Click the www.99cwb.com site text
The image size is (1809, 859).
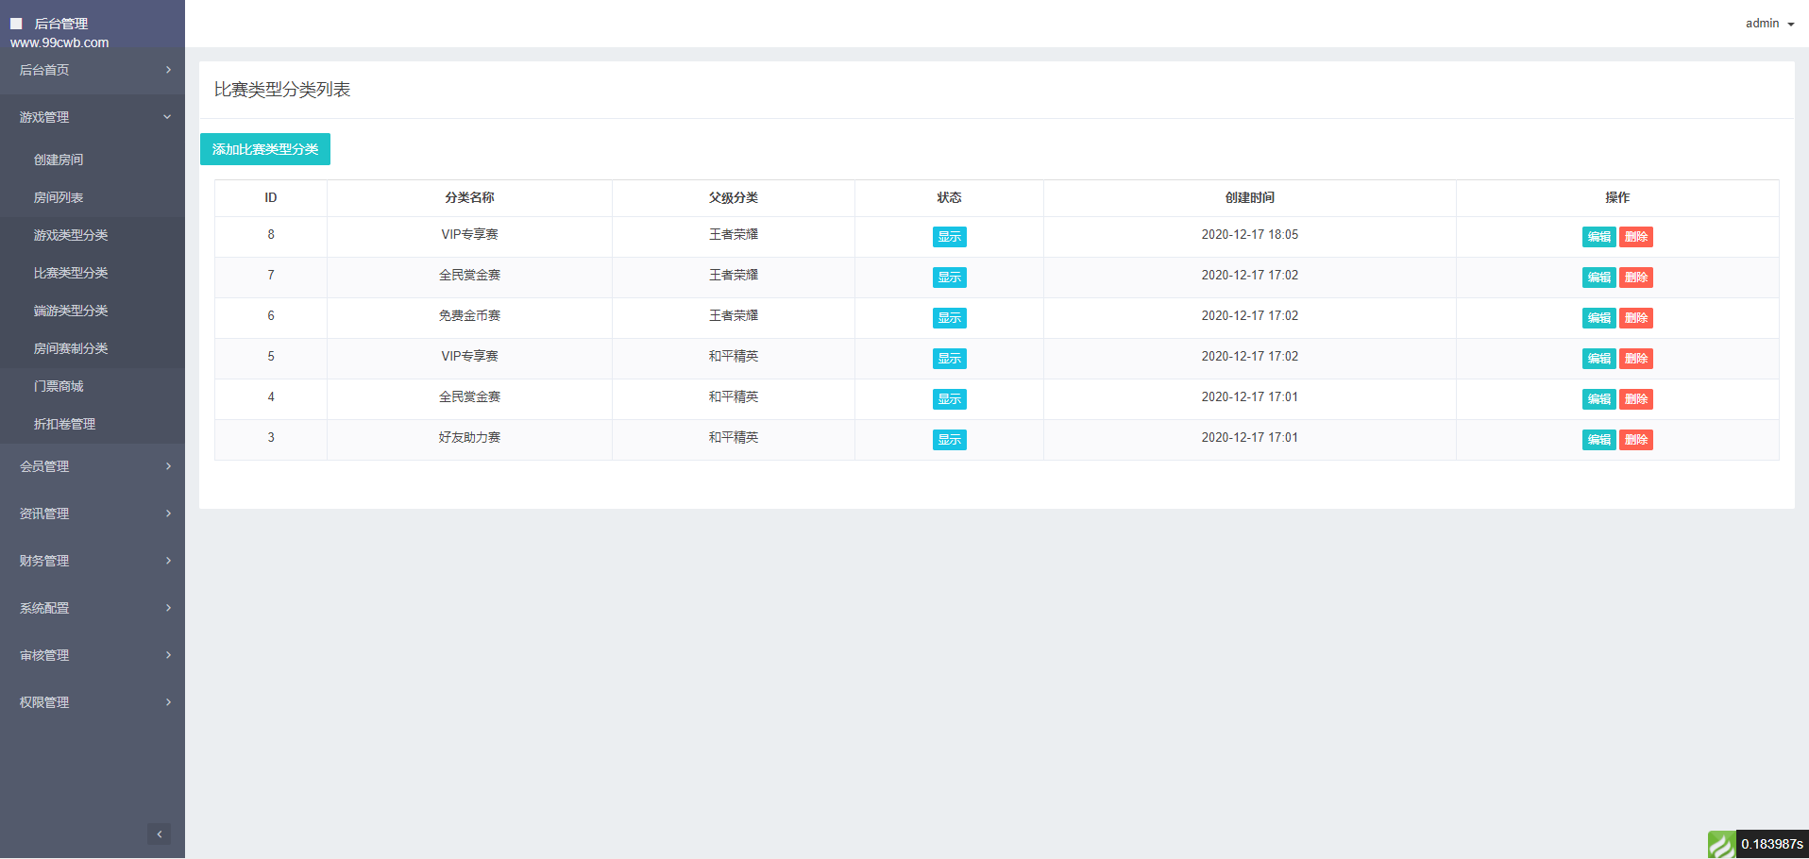[59, 42]
